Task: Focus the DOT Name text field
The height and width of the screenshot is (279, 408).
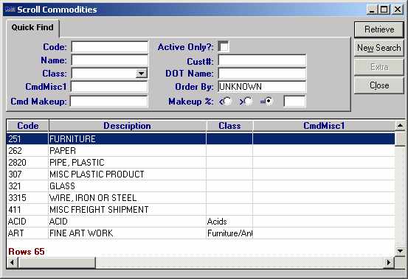Action: [x=262, y=74]
